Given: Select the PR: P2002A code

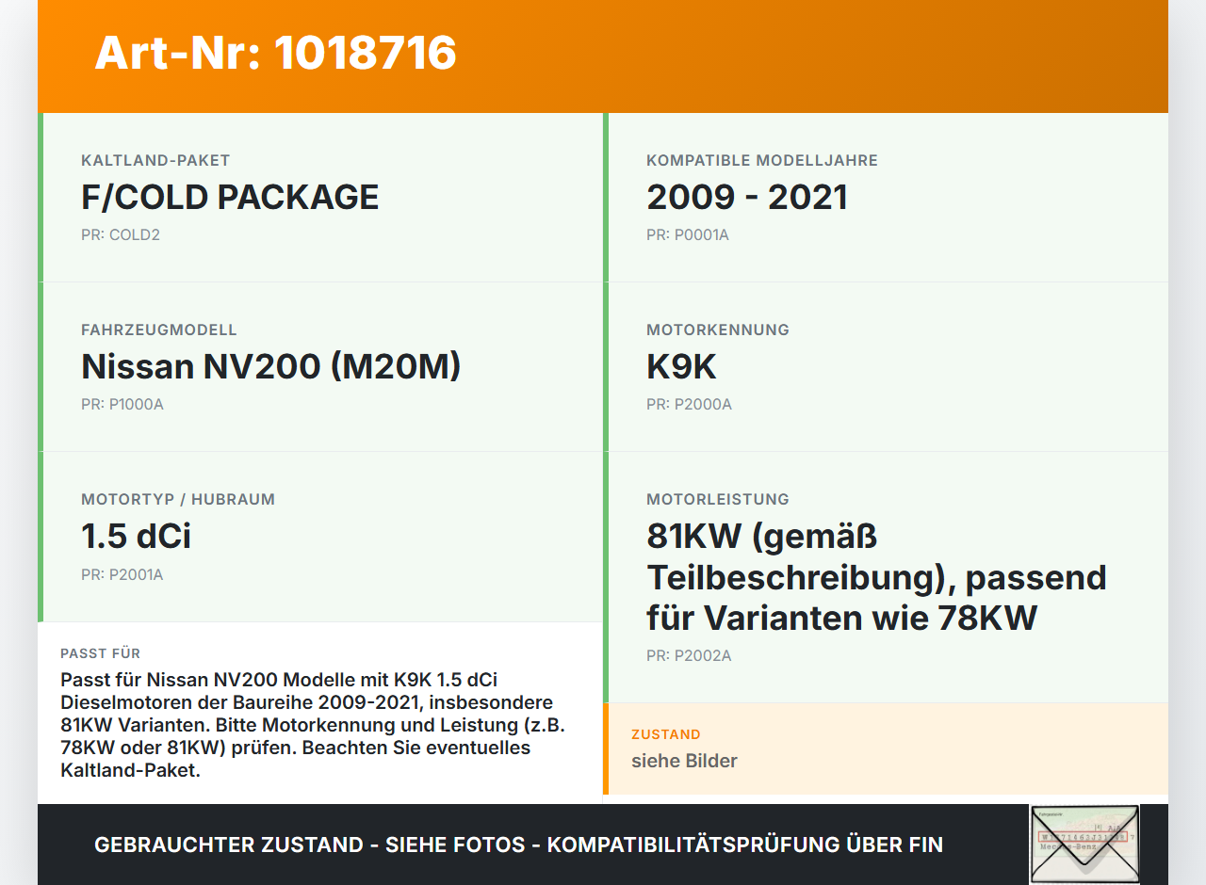Looking at the screenshot, I should click(689, 655).
